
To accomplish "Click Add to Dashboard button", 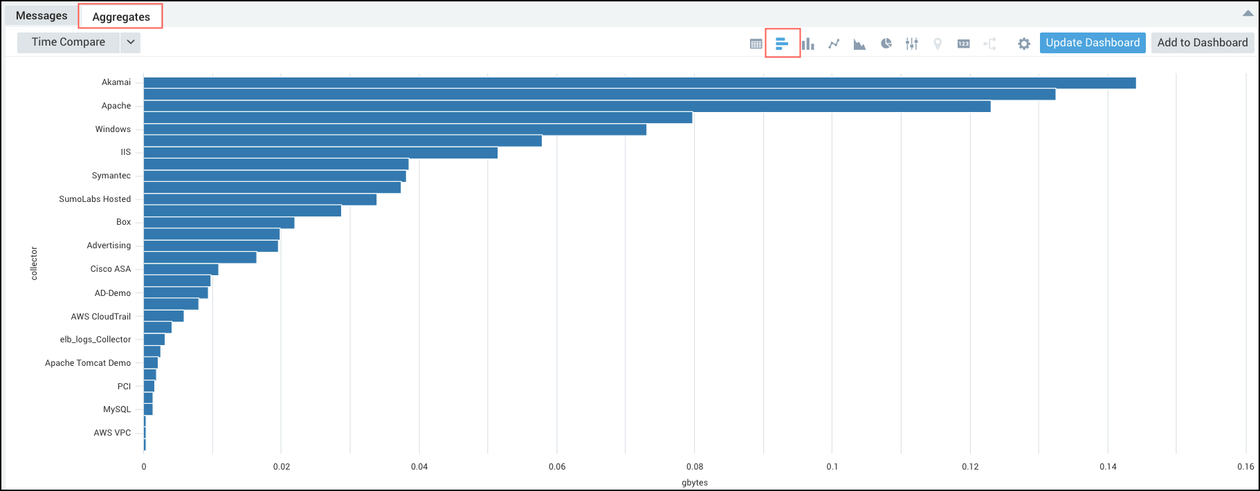I will [x=1202, y=43].
